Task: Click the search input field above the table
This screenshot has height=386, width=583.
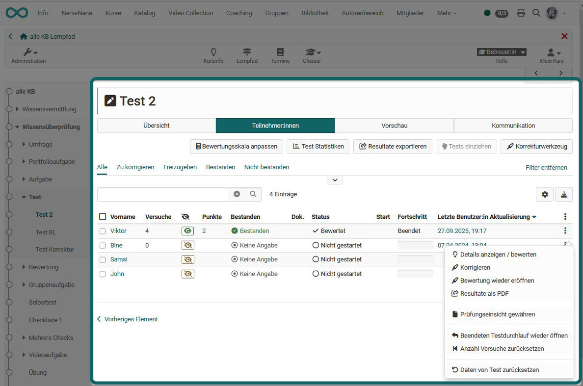Action: click(x=162, y=194)
